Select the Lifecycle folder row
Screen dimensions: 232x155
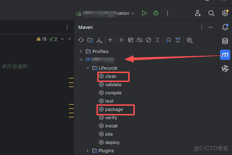[105, 68]
